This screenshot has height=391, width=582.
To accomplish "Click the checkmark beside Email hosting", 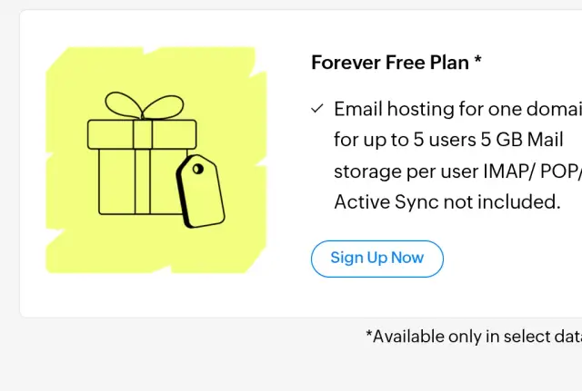I will [x=317, y=109].
